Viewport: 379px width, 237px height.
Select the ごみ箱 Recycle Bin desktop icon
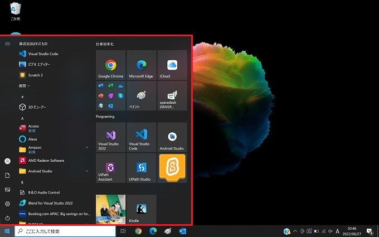click(16, 11)
